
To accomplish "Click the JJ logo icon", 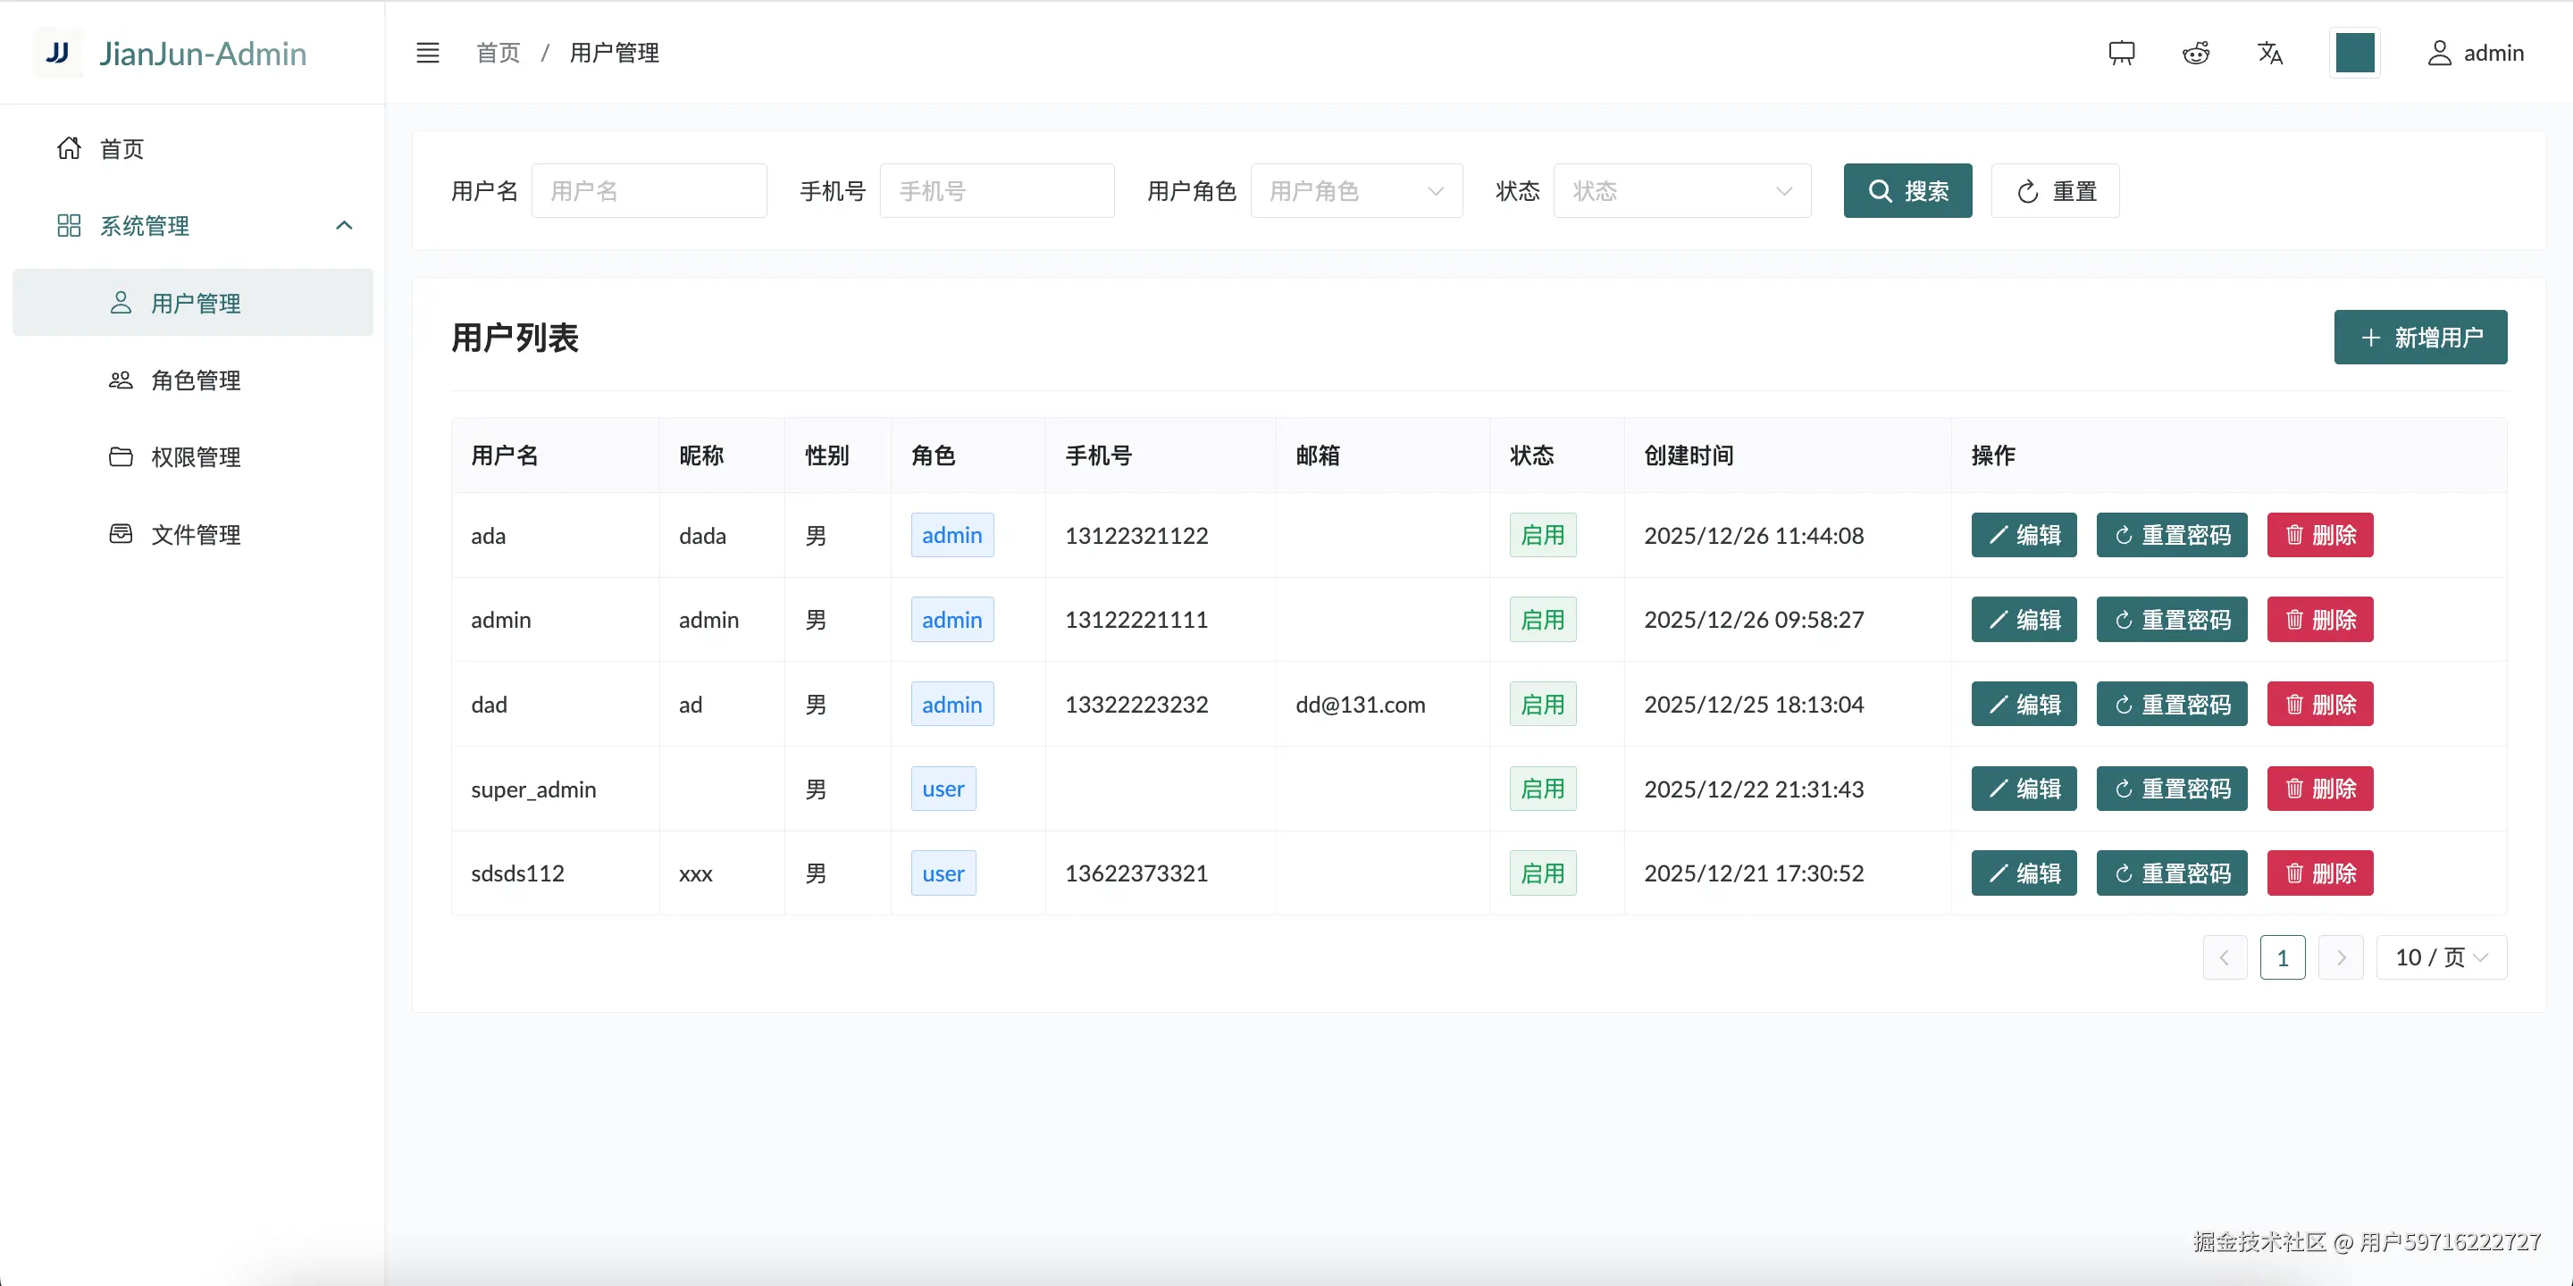I will tap(58, 53).
